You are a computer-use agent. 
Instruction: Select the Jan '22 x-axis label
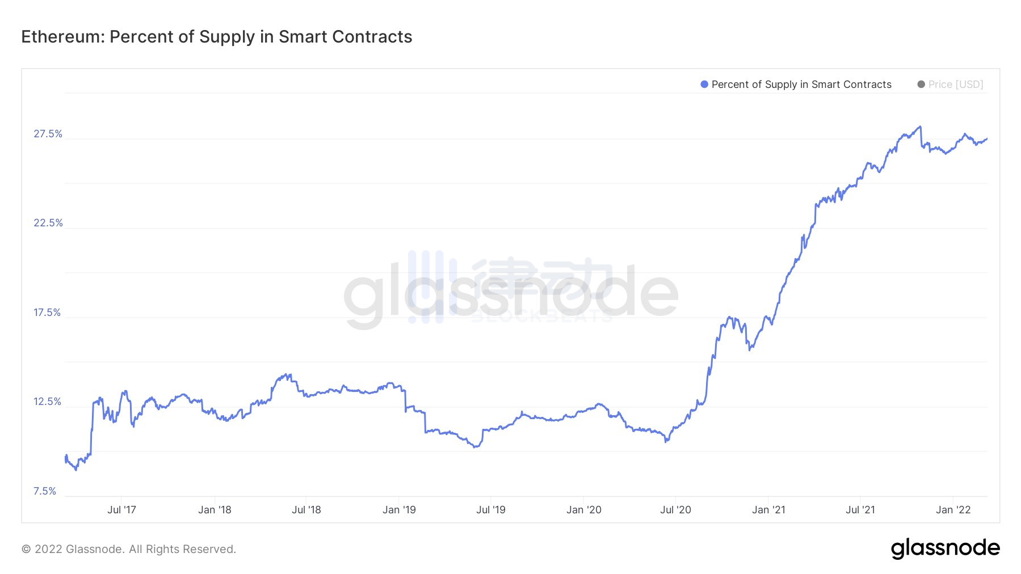(953, 510)
